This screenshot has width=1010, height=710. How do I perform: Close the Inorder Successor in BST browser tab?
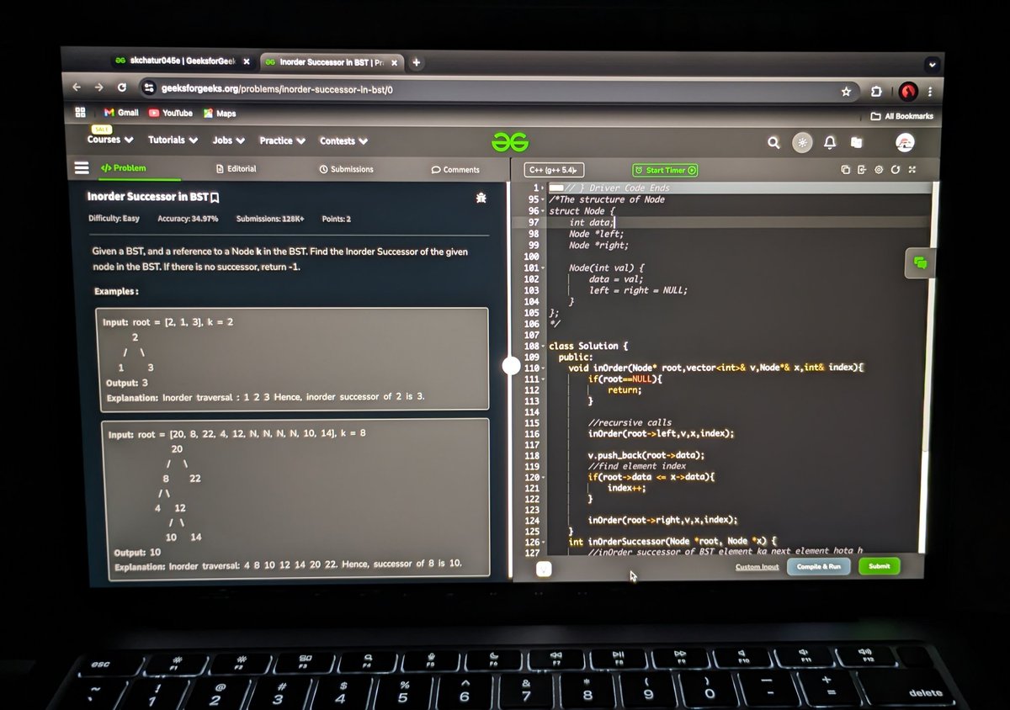point(393,62)
